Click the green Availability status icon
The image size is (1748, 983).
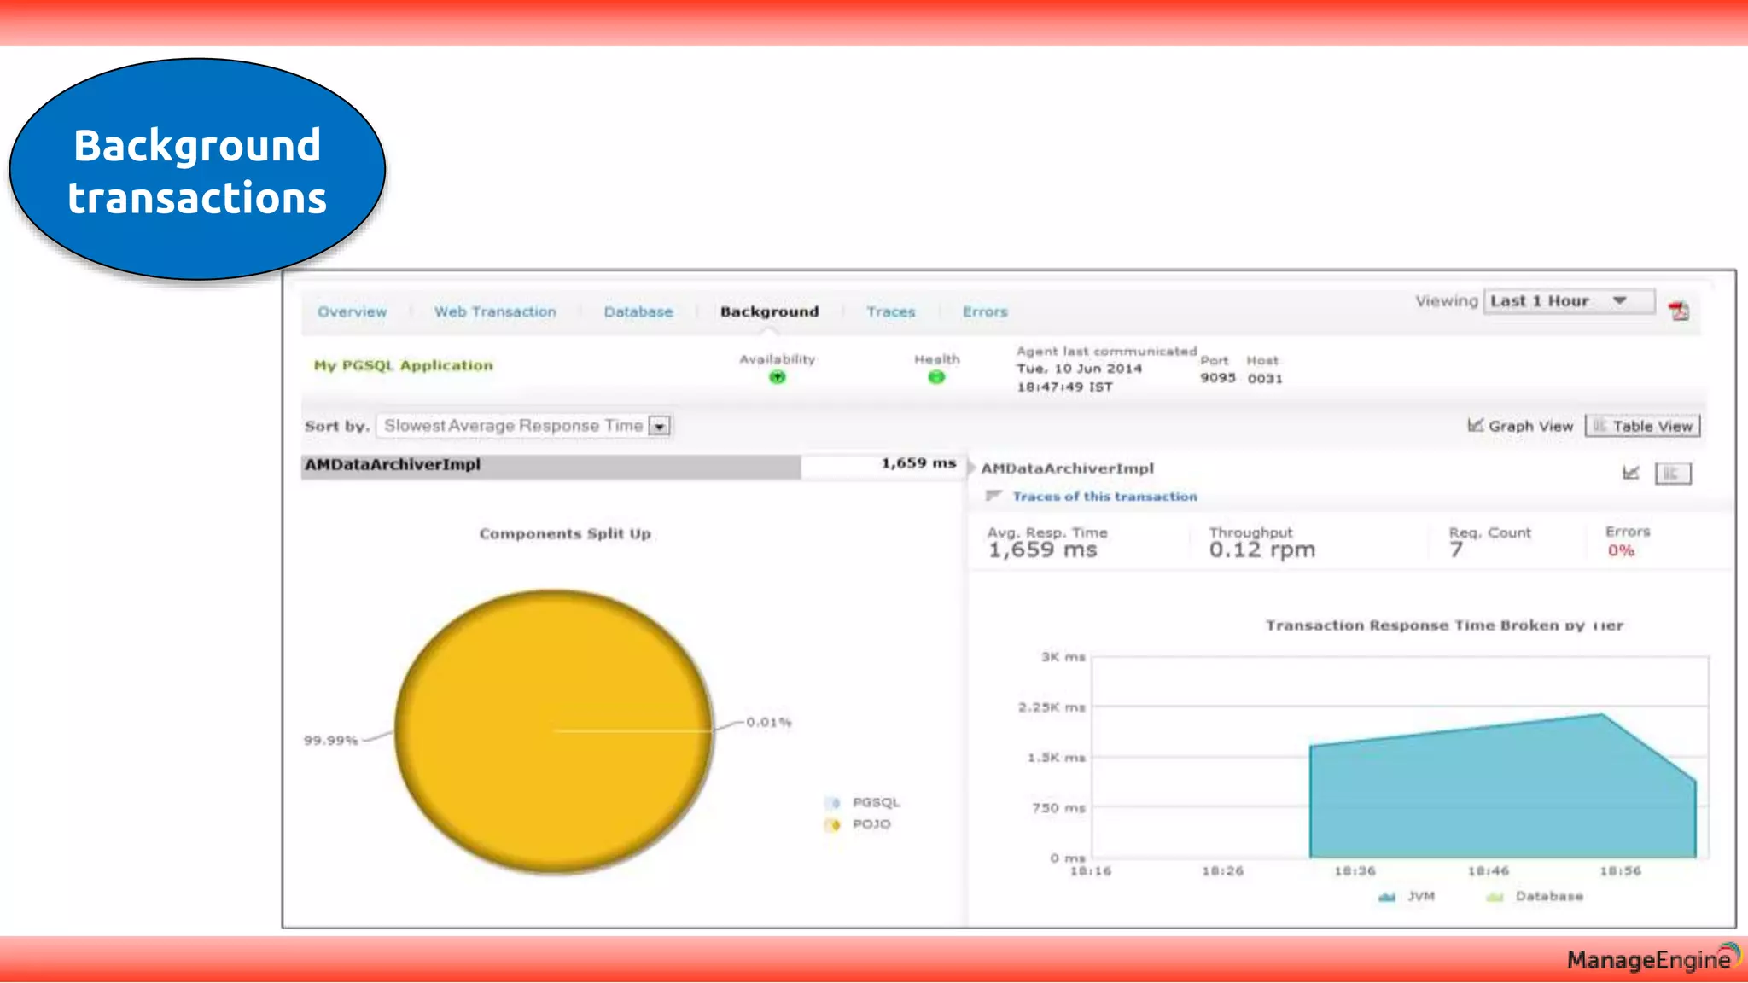[777, 377]
